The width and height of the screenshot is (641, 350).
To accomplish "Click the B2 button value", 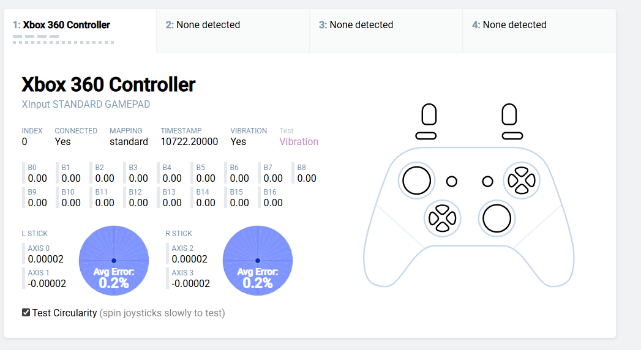I will coord(105,179).
